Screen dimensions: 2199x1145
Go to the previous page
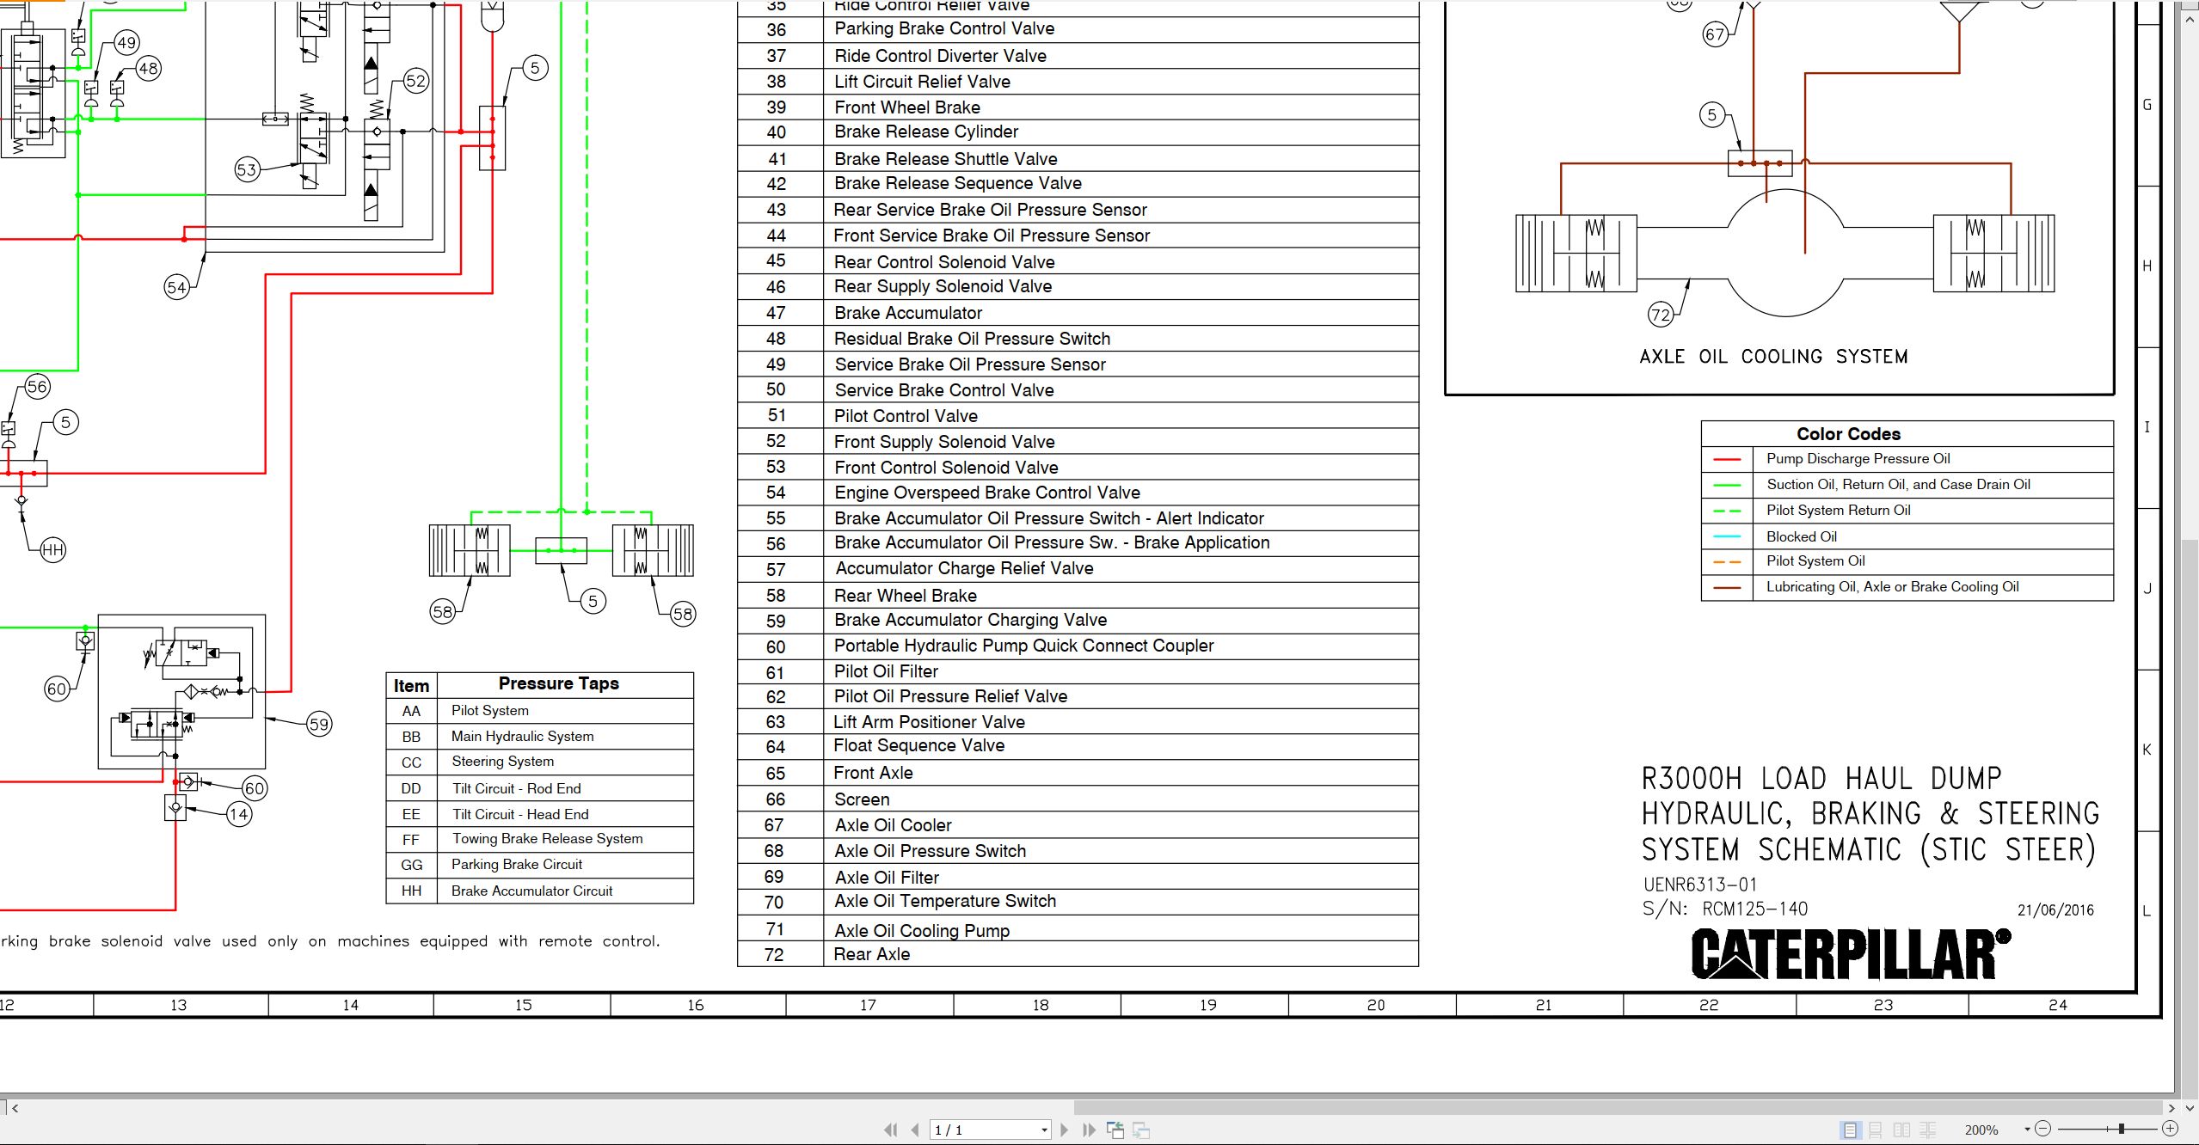(915, 1130)
